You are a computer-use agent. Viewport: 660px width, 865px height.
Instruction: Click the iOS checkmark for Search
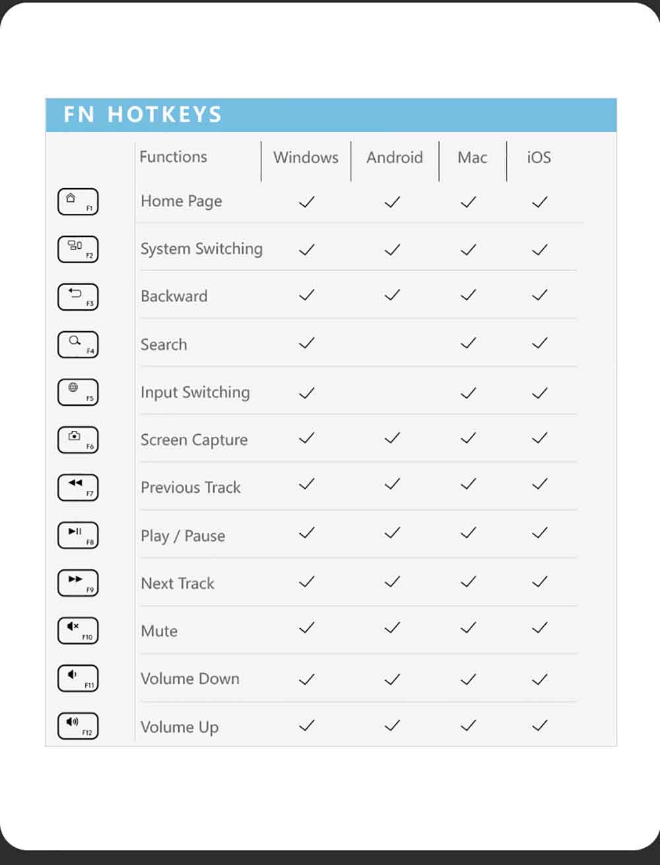click(540, 343)
